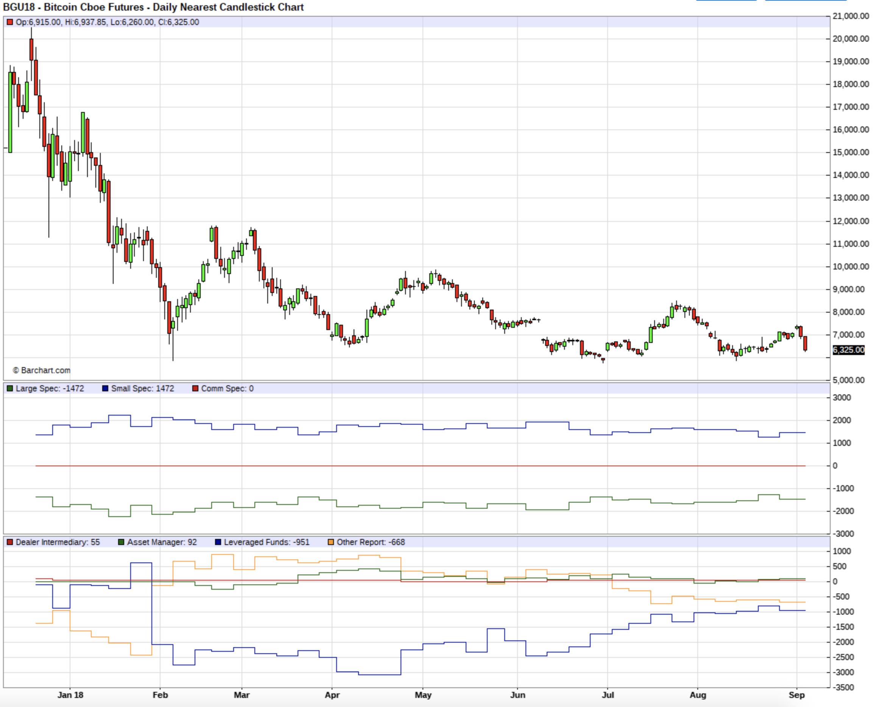
Task: Click the Dealer Intermediary red legend square
Action: (x=10, y=542)
